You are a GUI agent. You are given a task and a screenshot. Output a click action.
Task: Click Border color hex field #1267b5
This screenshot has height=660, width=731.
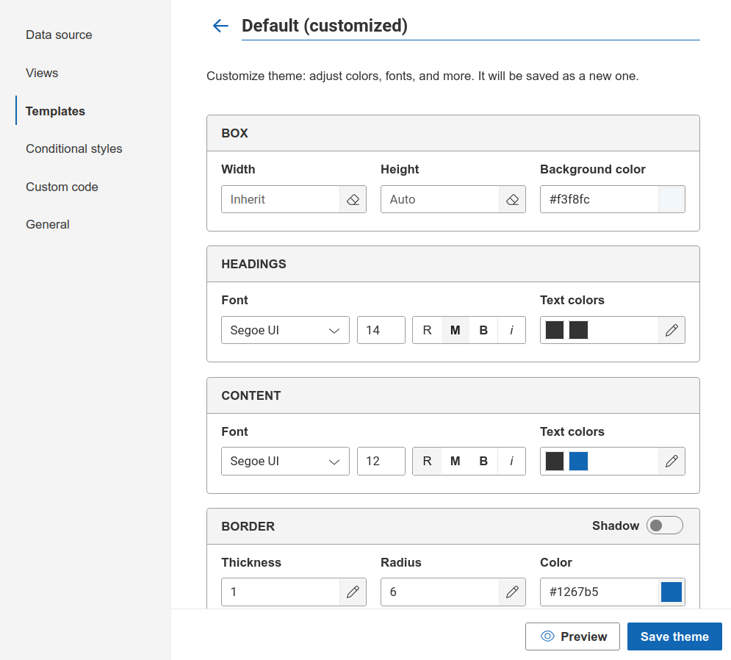pos(599,592)
